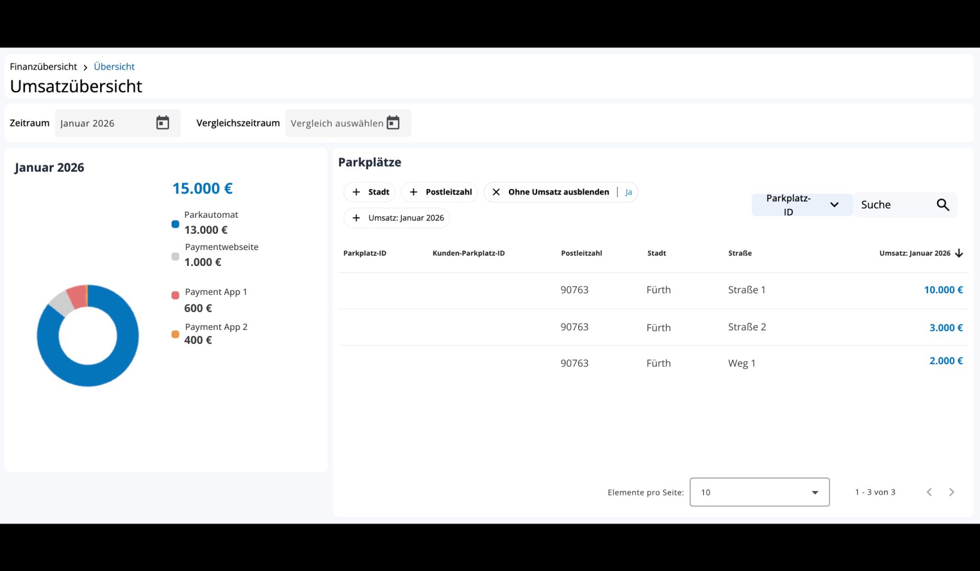
Task: Click the Übersicht breadcrumb link
Action: (x=114, y=67)
